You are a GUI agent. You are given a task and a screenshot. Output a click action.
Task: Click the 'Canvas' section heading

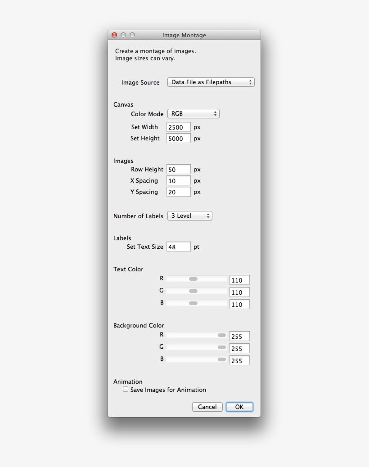point(123,104)
